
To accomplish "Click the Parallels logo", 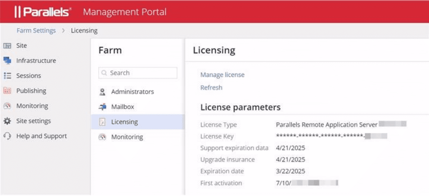I will click(43, 12).
